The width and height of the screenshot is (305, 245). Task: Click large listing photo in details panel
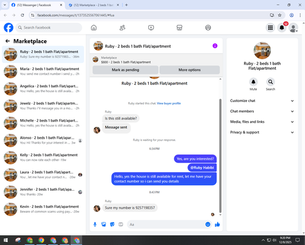(x=262, y=51)
